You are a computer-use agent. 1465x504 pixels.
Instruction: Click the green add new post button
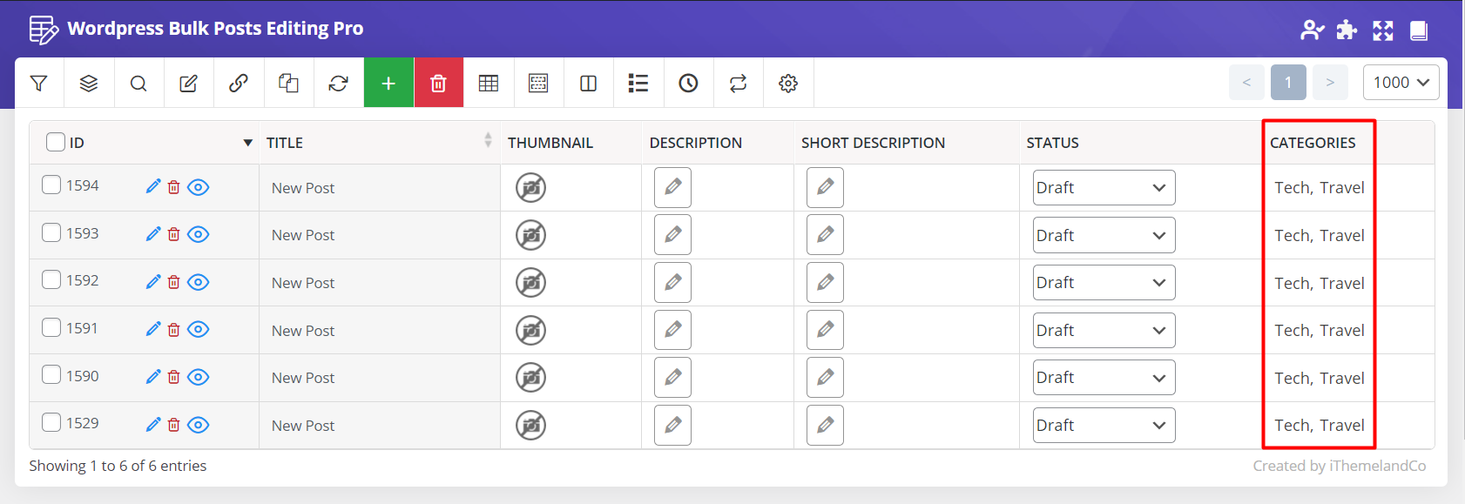[388, 84]
